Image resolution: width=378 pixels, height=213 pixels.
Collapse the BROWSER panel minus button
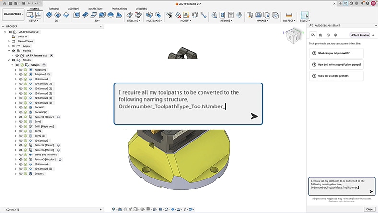tap(101, 26)
